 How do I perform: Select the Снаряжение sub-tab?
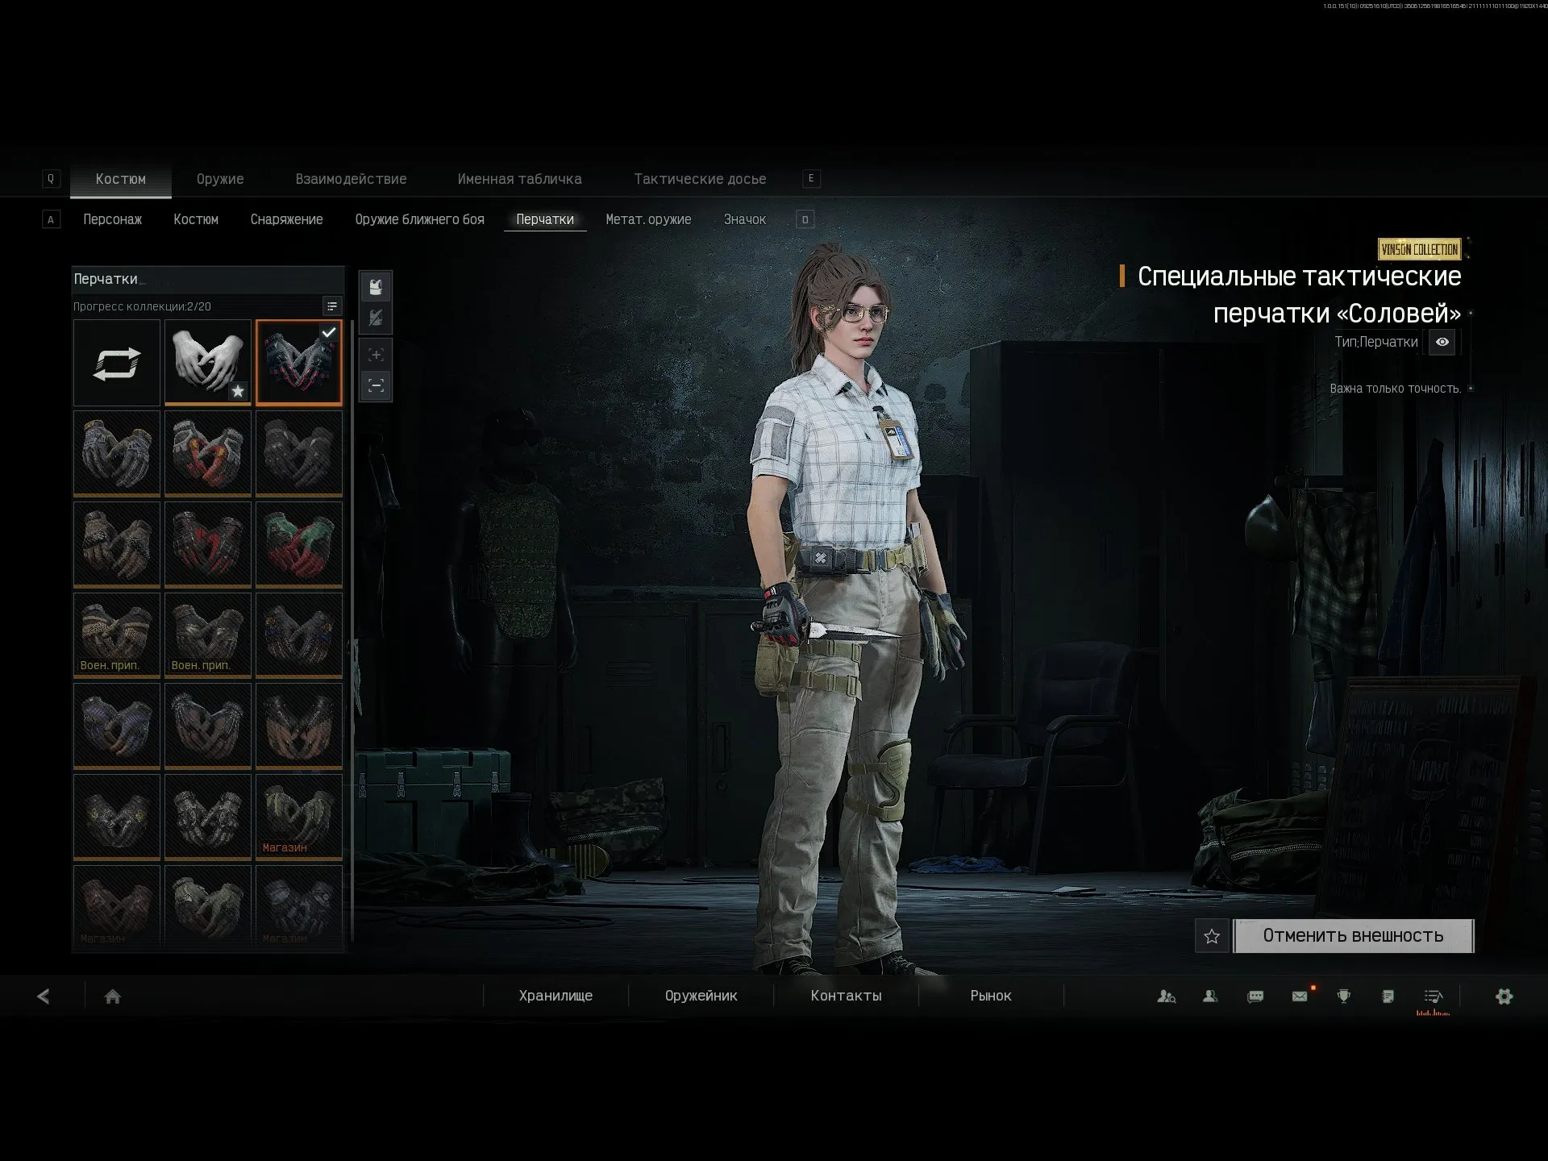(286, 219)
